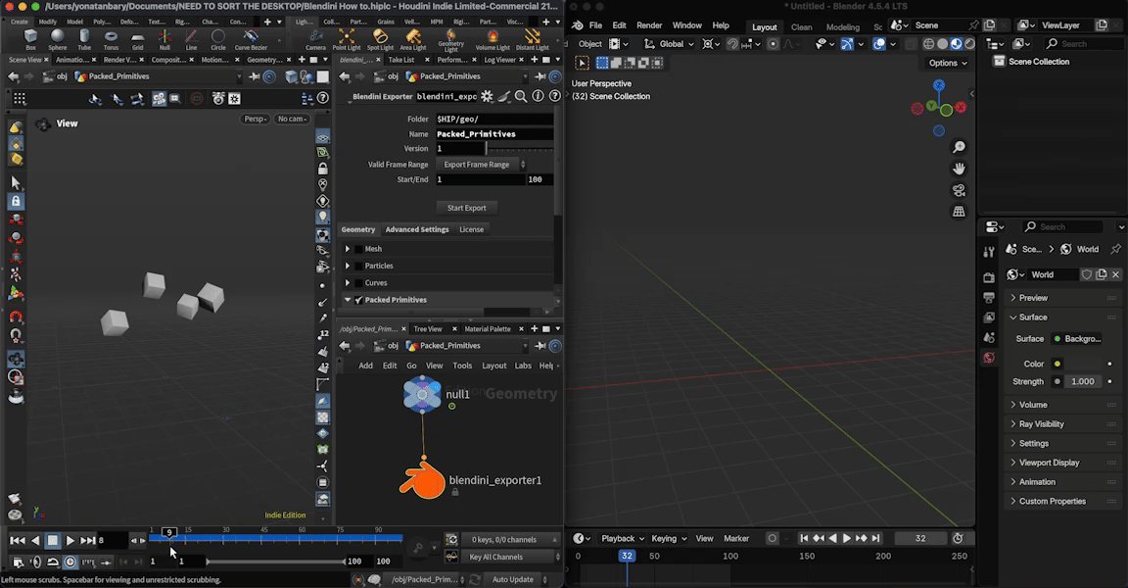This screenshot has height=588, width=1128.
Task: Click the Version slider track
Action: coord(520,148)
